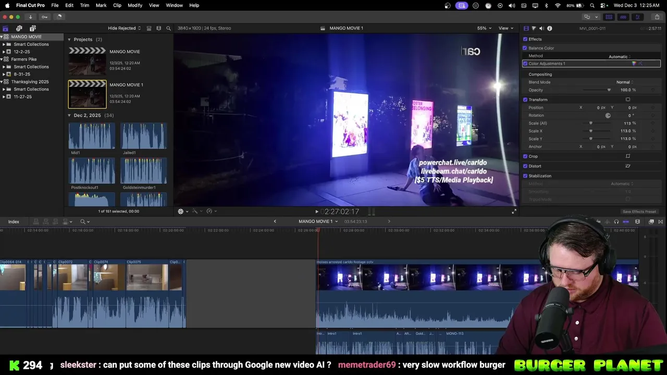This screenshot has width=667, height=375.
Task: Open the Titles and Generators sidebar
Action: point(33,28)
